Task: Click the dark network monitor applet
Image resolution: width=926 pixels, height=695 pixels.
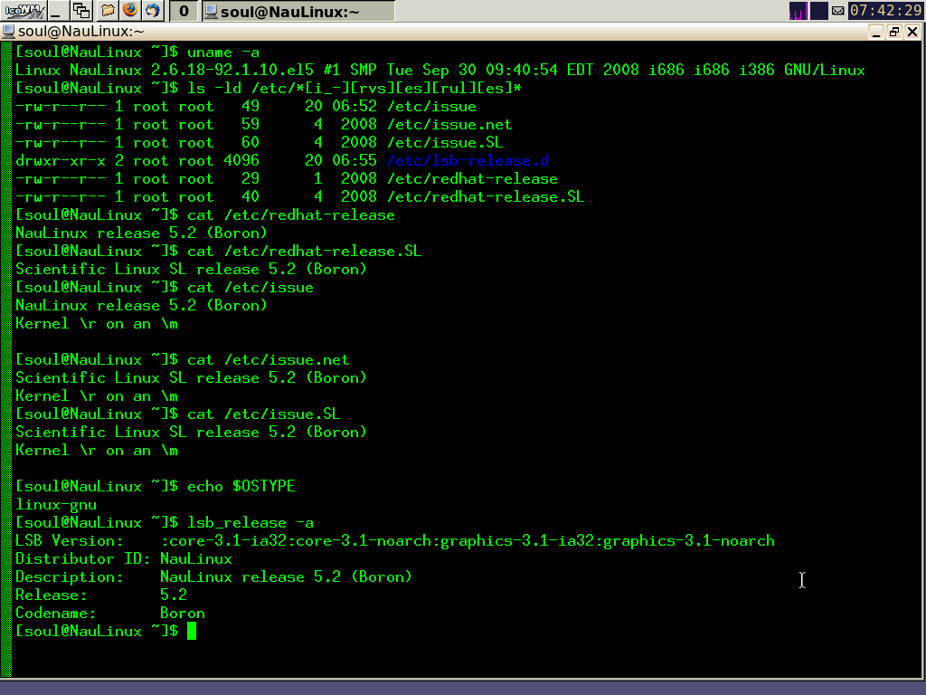Action: point(818,11)
